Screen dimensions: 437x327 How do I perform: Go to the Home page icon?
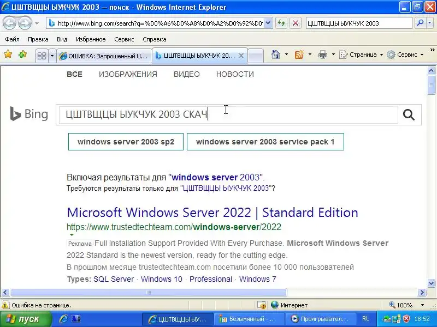point(276,55)
